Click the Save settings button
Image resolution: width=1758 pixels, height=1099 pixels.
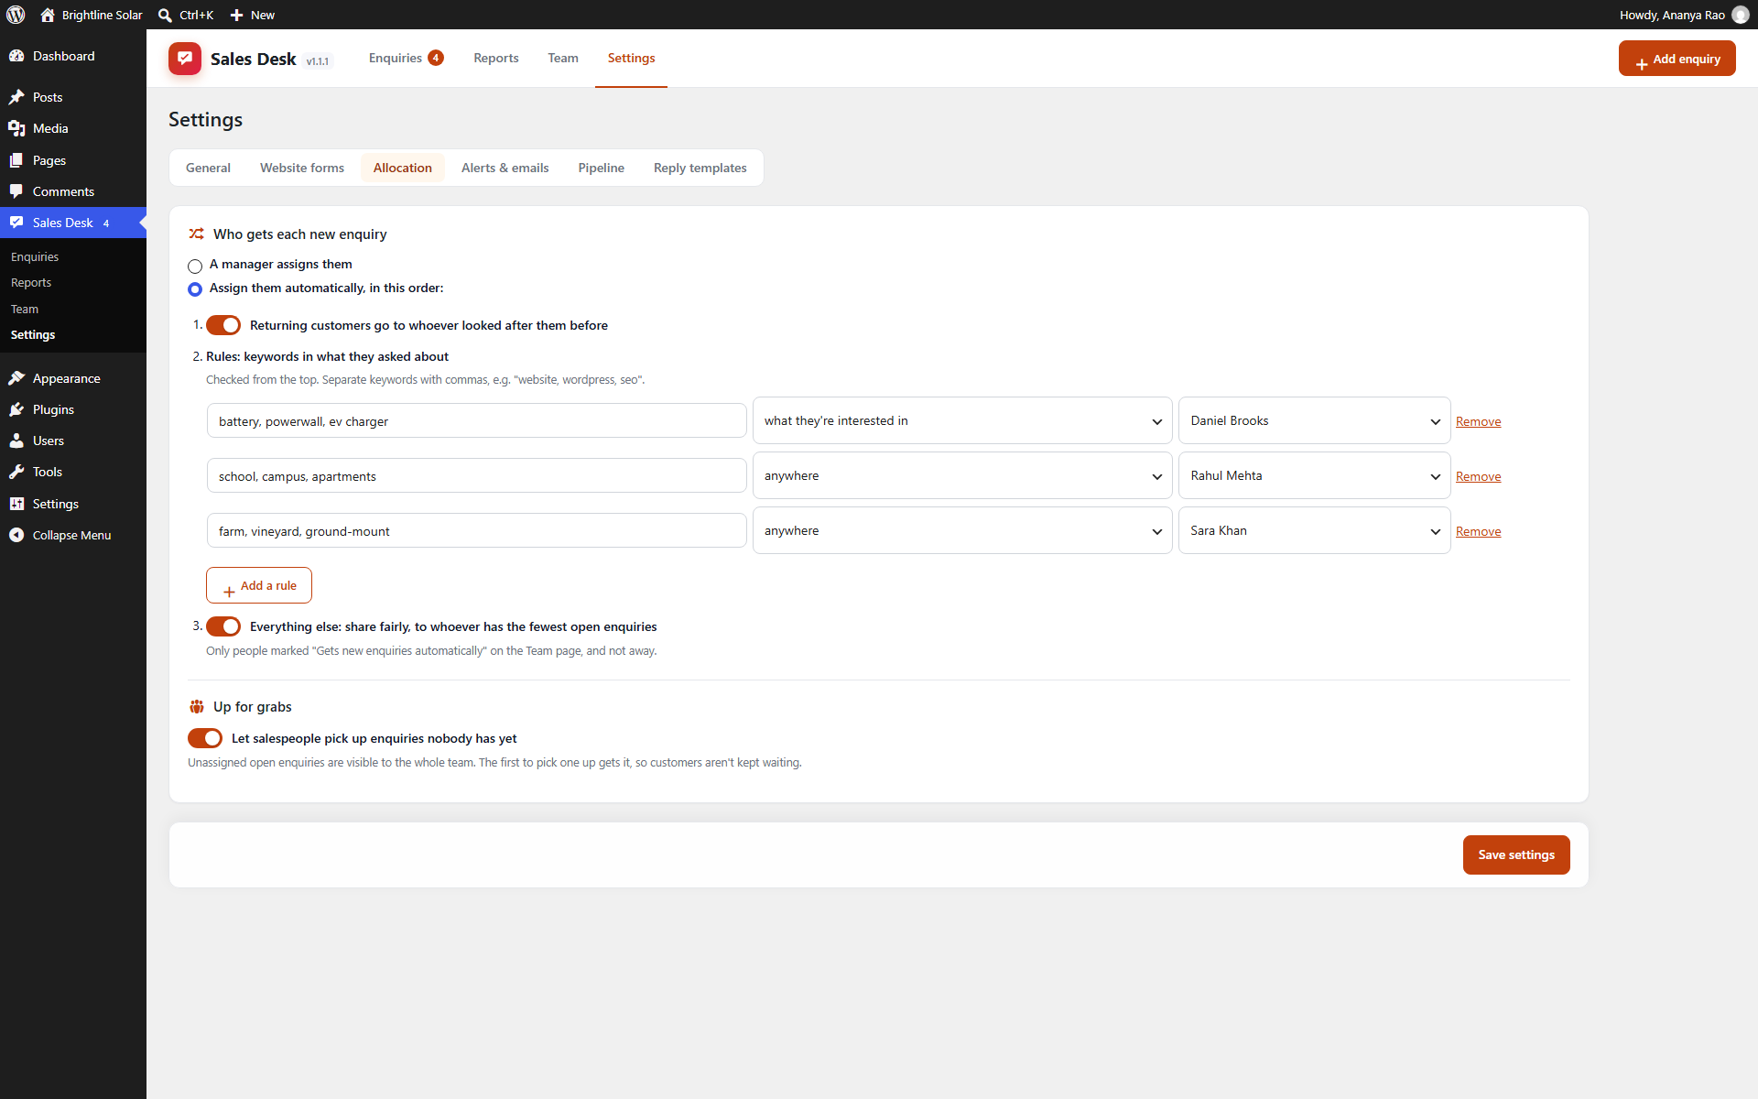[x=1516, y=854]
